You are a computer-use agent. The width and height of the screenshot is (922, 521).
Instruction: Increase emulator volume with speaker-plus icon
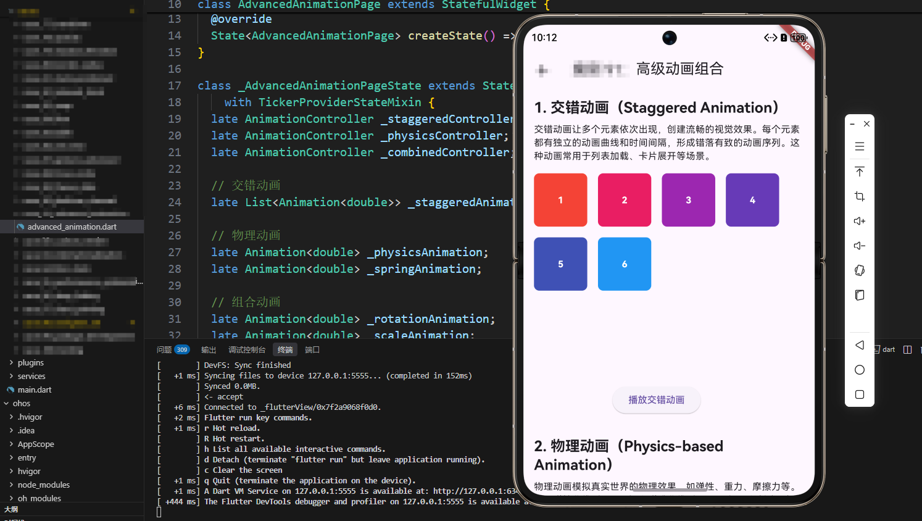point(860,221)
